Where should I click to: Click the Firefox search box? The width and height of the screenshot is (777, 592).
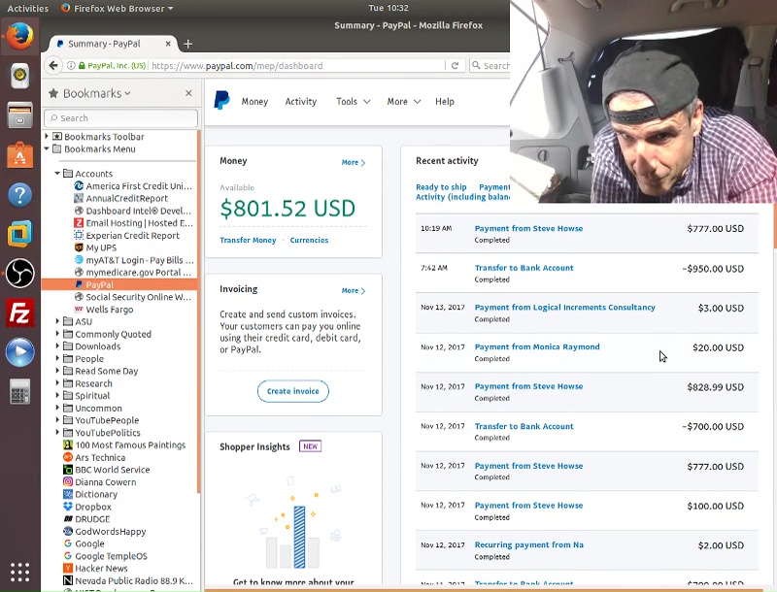point(490,65)
